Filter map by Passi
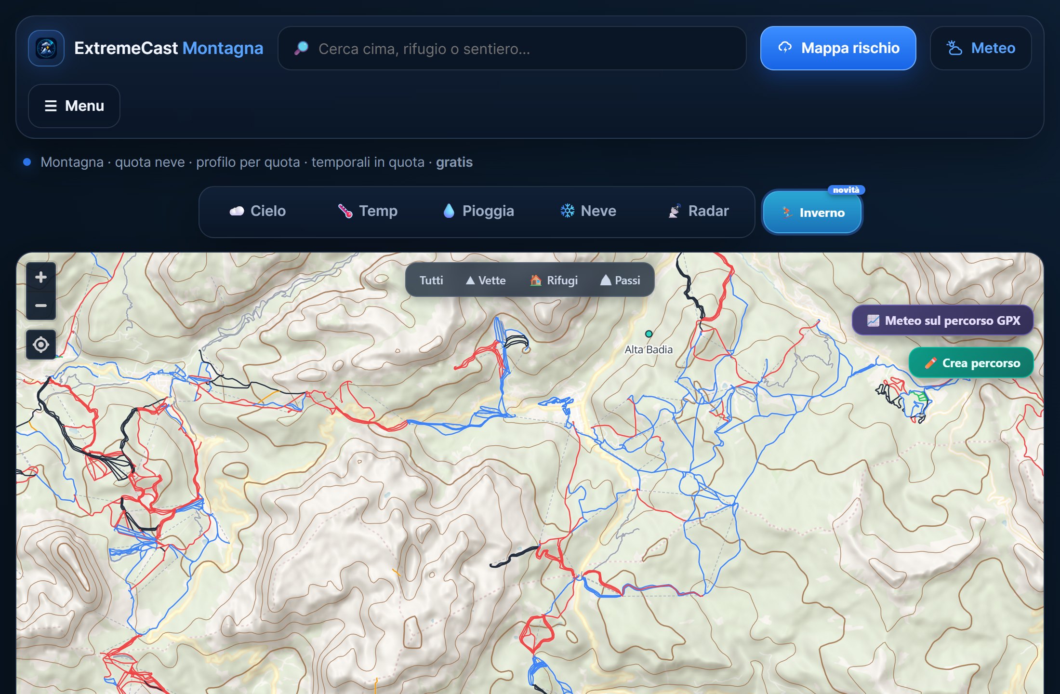The image size is (1060, 694). [620, 280]
